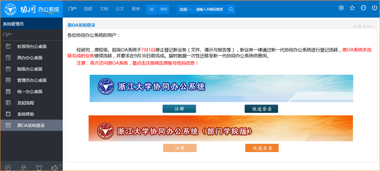The height and width of the screenshot is (171, 380).
Task: Open the hamburger menu next to 常用
Action: tap(152, 9)
